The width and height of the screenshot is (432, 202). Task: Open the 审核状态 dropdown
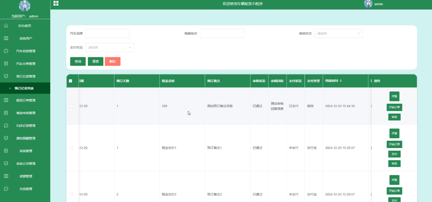(339, 33)
